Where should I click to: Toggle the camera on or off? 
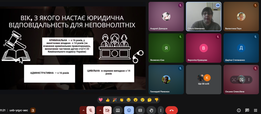click(x=107, y=110)
